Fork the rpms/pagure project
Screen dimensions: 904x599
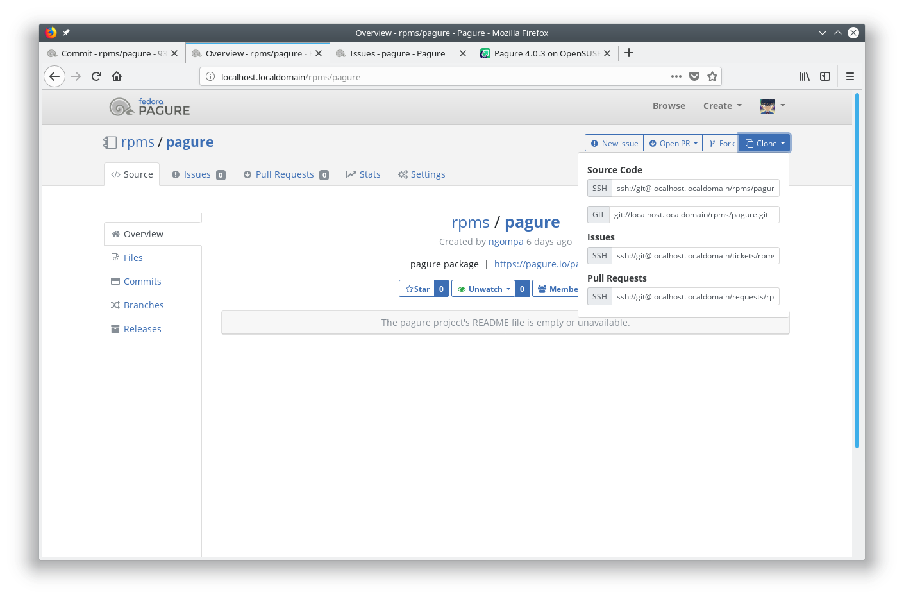tap(721, 143)
